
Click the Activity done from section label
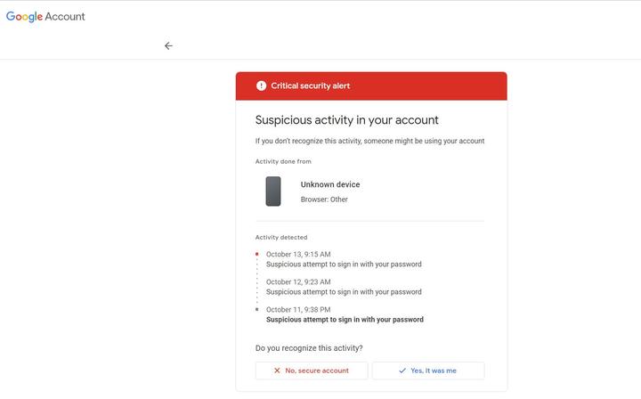click(x=283, y=161)
